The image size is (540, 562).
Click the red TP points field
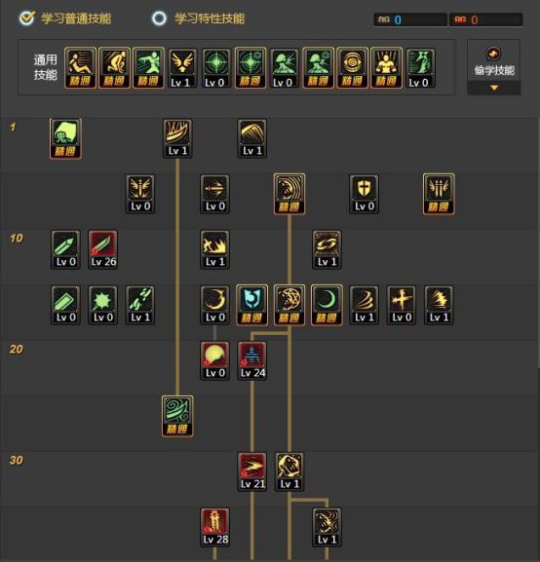(486, 19)
